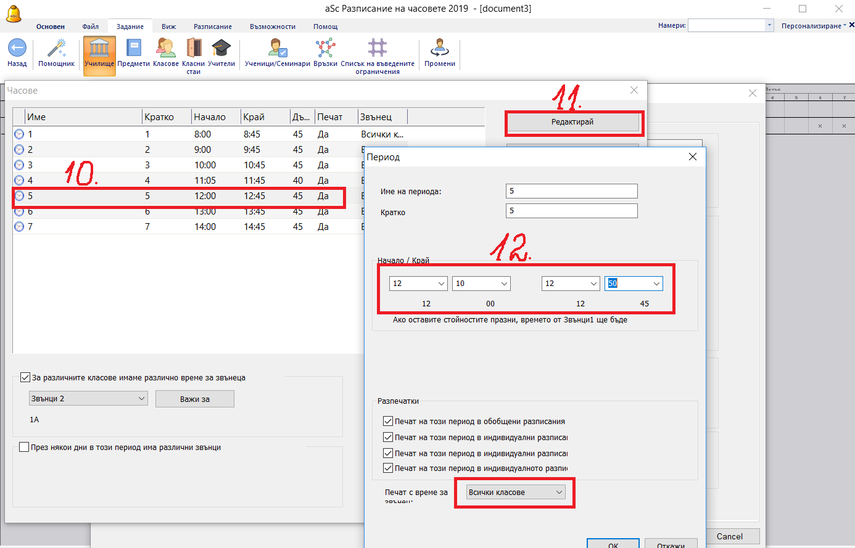This screenshot has width=855, height=548.
Task: Toggle print period in summary timetables checkbox
Action: point(388,422)
